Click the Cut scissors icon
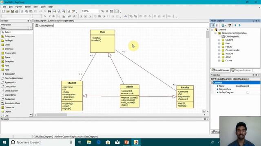Image resolution: width=261 pixels, height=146 pixels. (x=22, y=11)
